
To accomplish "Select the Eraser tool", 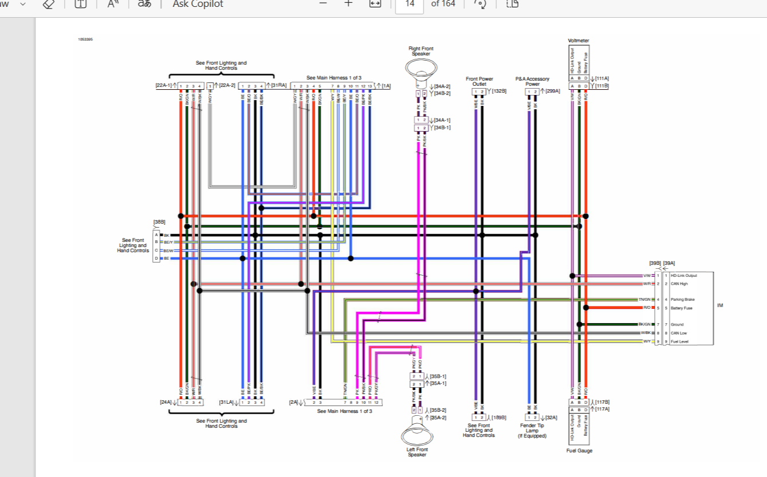I will pos(49,3).
